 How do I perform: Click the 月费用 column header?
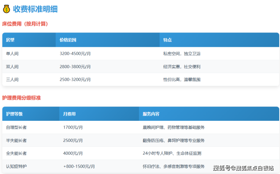pos(69,114)
